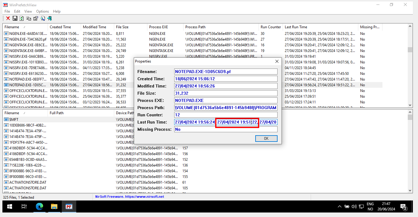The width and height of the screenshot is (418, 217).
Task: Select the NISSRV.EXE-0A6CB89 row
Action: click(x=193, y=57)
